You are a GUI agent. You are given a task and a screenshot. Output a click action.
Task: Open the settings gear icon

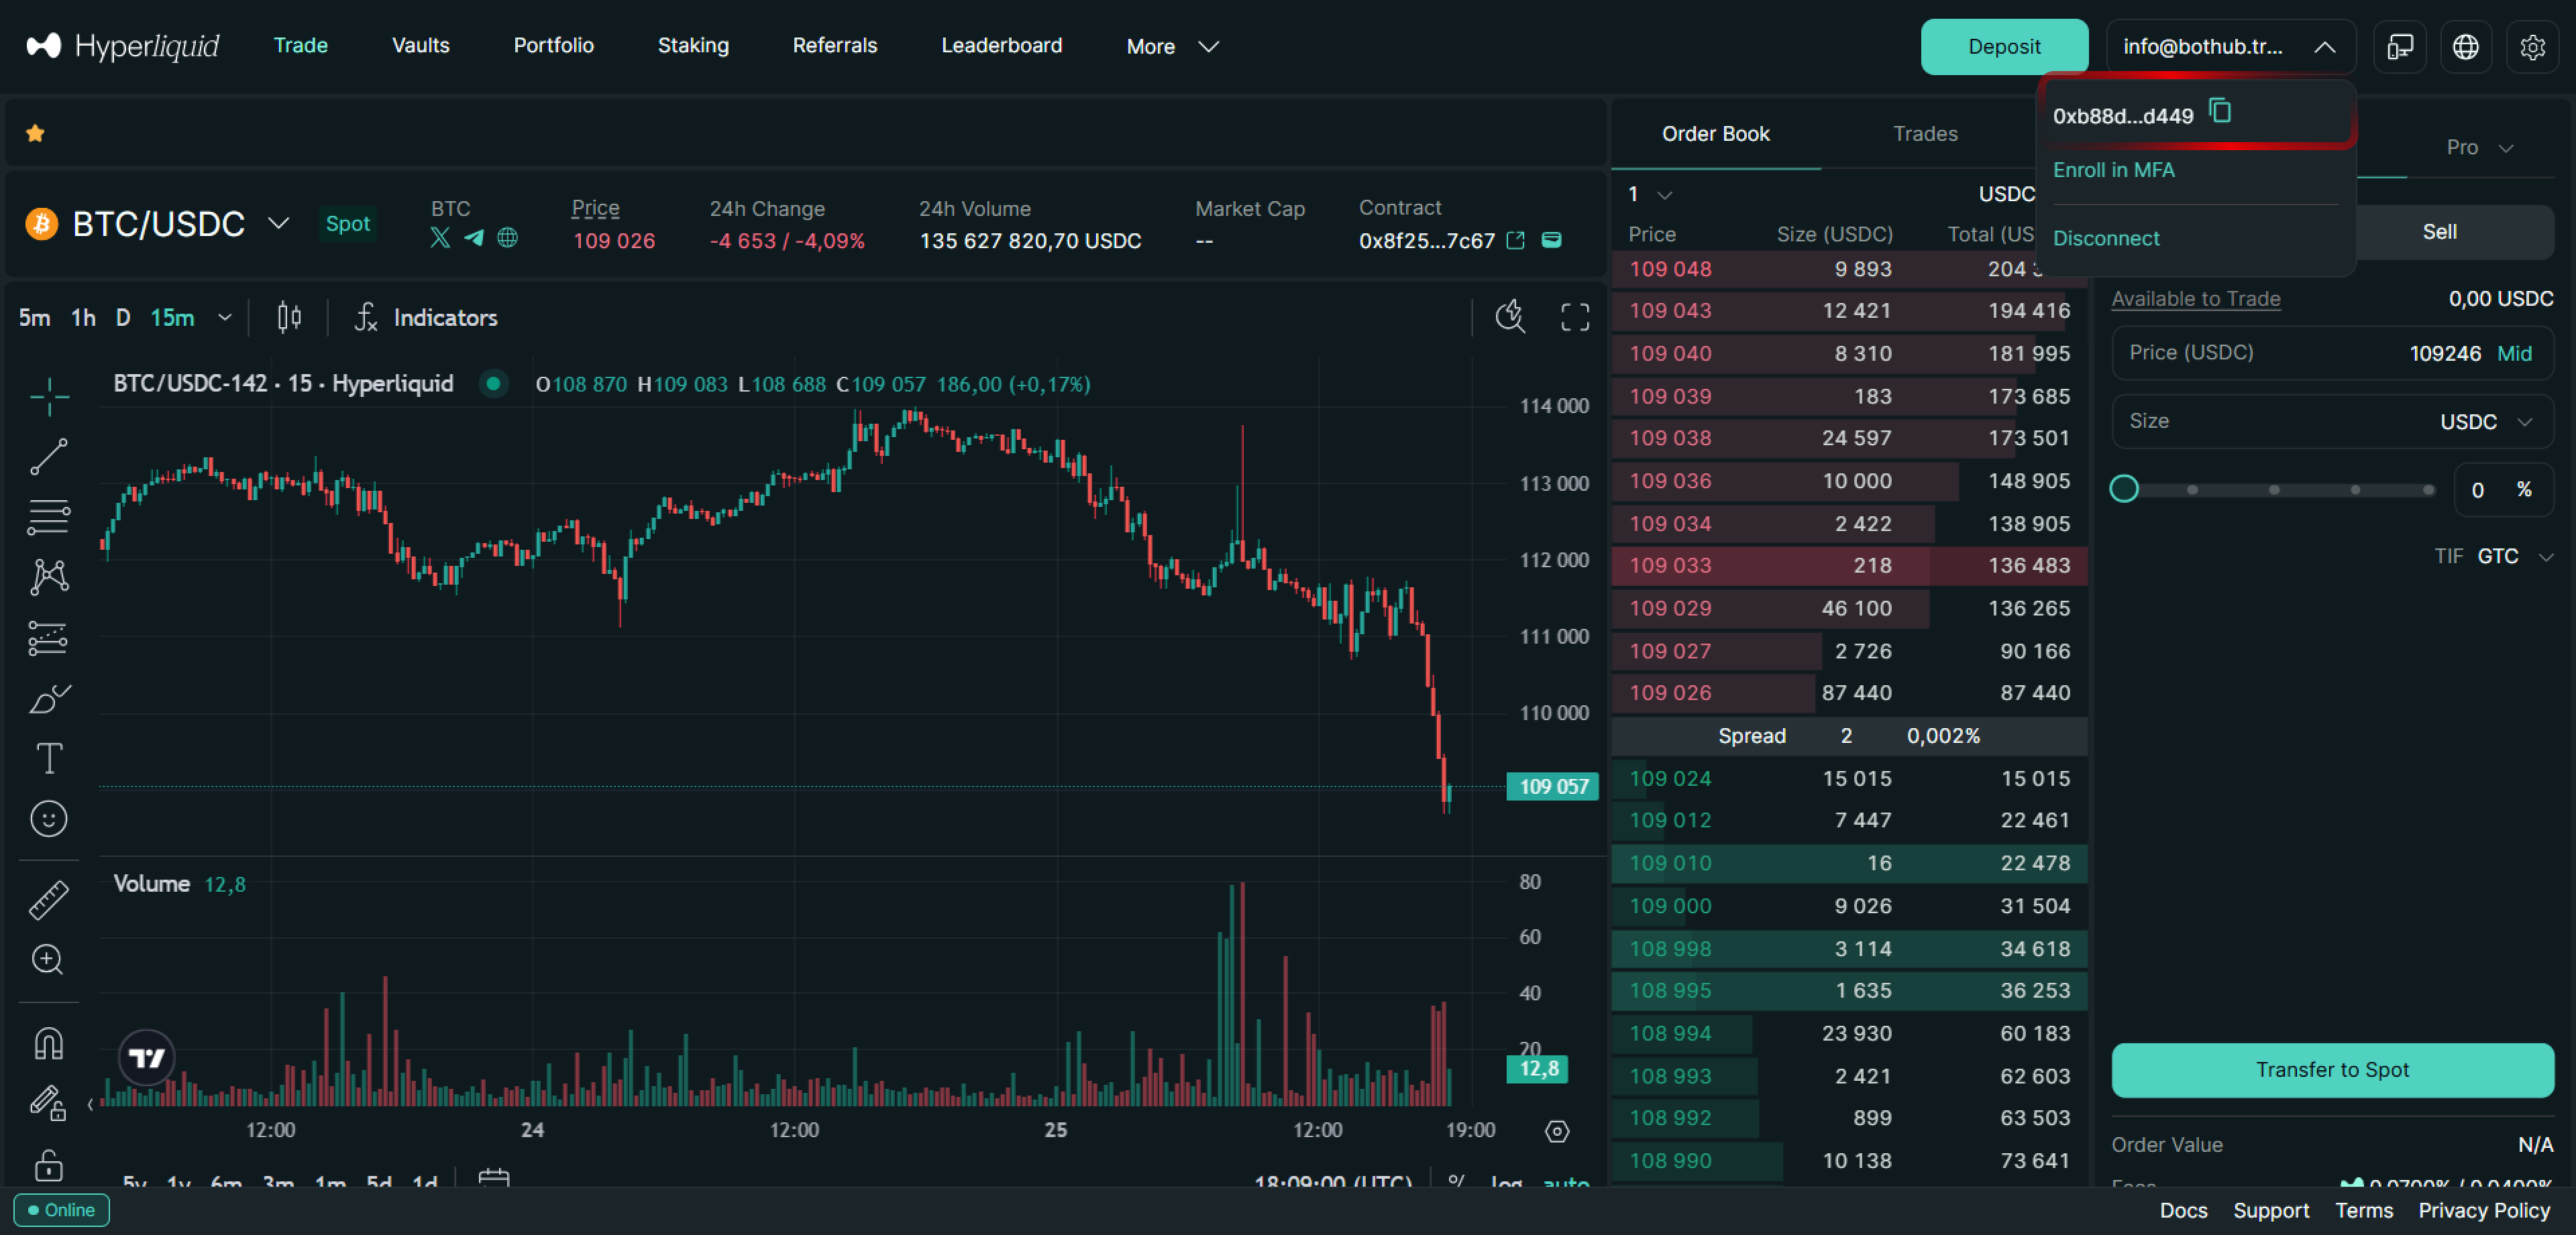(2532, 47)
